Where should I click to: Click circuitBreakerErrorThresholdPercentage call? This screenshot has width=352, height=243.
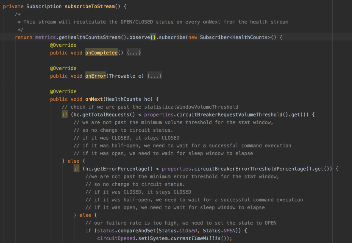click(250, 169)
